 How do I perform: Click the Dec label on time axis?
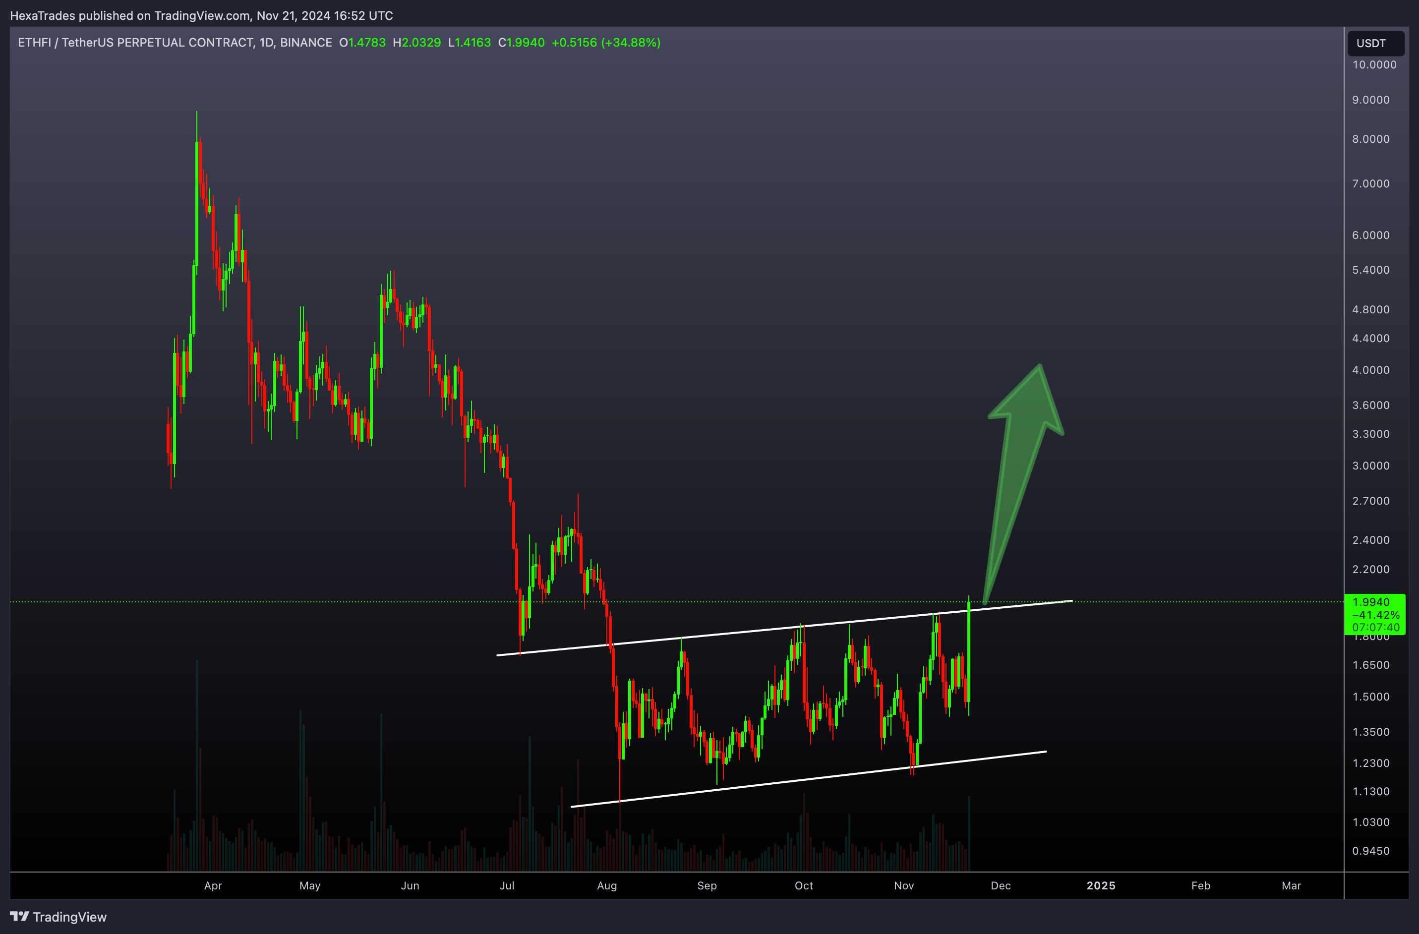coord(1001,886)
